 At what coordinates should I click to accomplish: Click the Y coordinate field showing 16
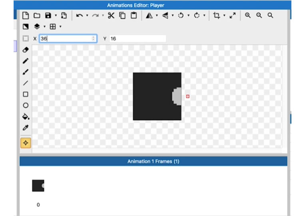[x=138, y=39]
